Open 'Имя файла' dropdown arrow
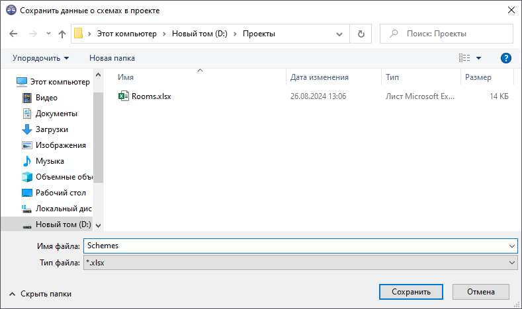This screenshot has width=522, height=309. (x=511, y=246)
